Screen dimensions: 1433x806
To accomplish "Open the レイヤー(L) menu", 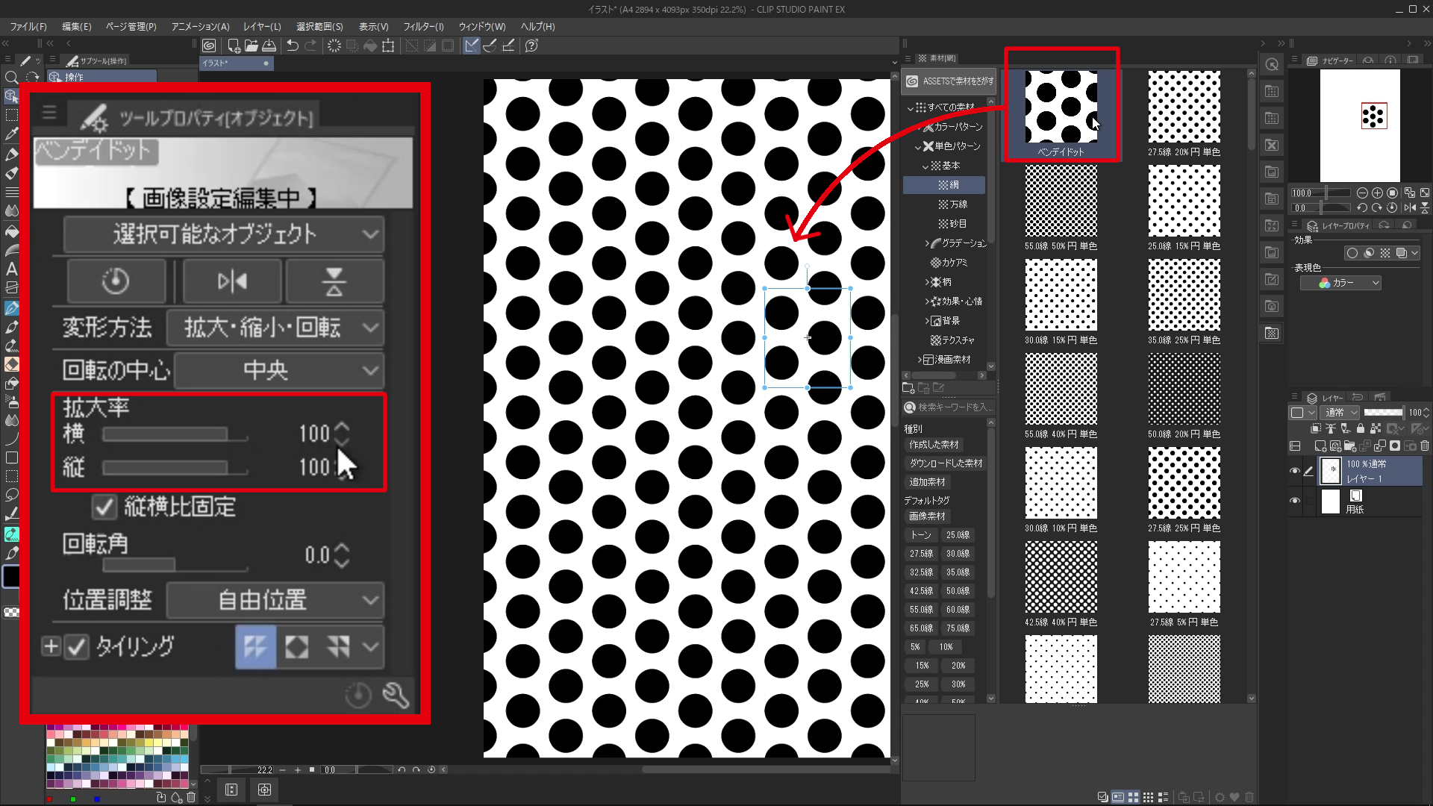I will click(262, 26).
